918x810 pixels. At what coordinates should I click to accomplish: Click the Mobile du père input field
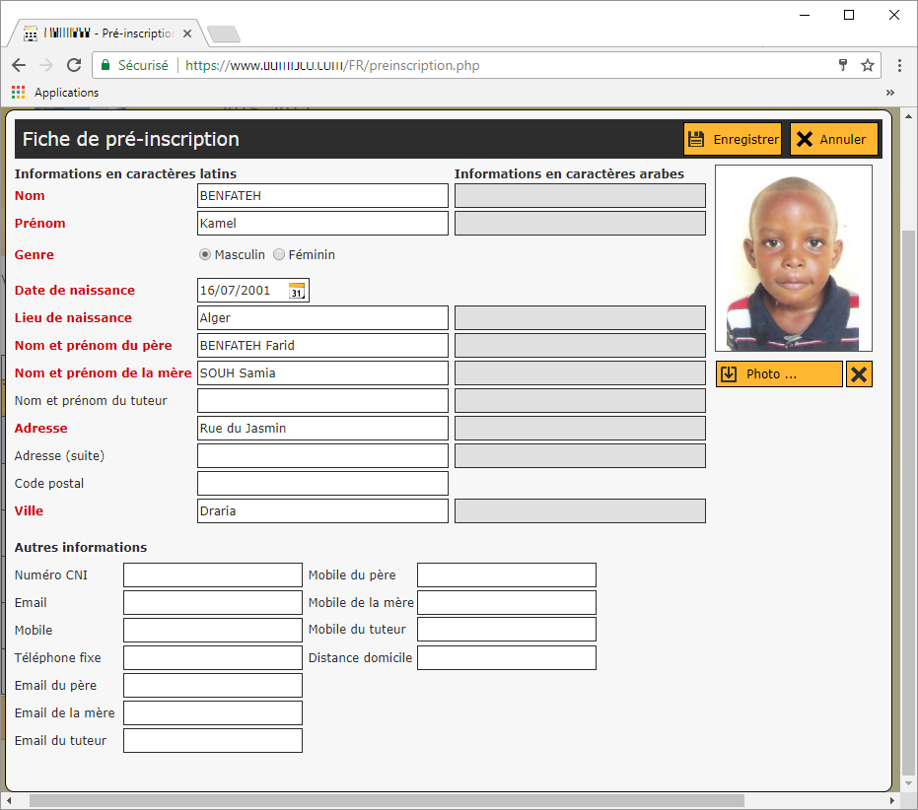(507, 574)
